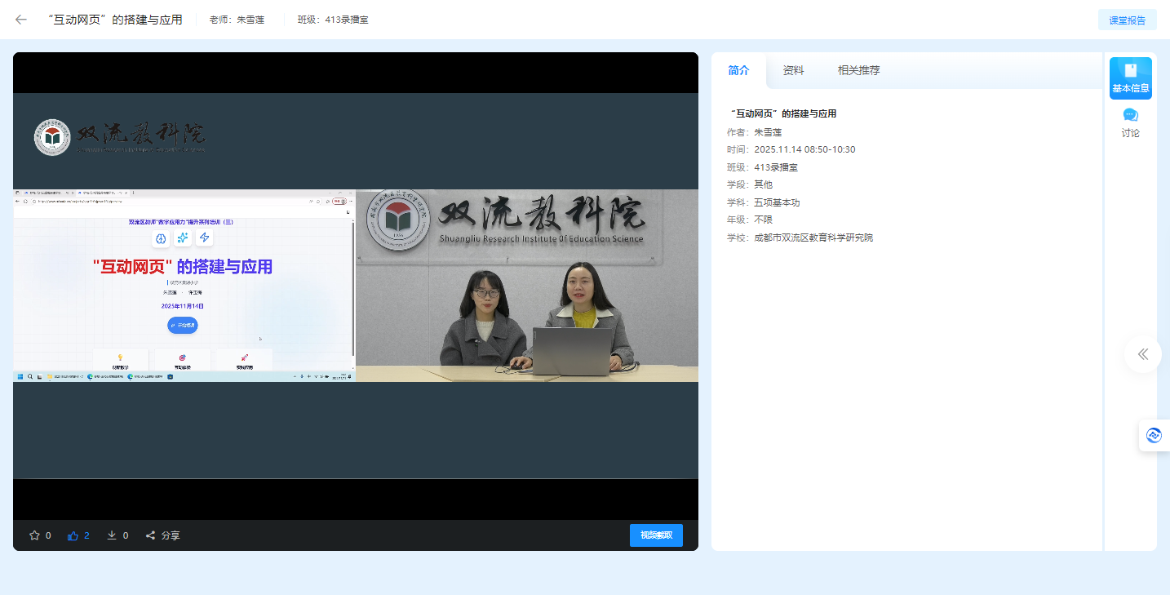Click the video to start playback
The width and height of the screenshot is (1170, 595).
[357, 286]
